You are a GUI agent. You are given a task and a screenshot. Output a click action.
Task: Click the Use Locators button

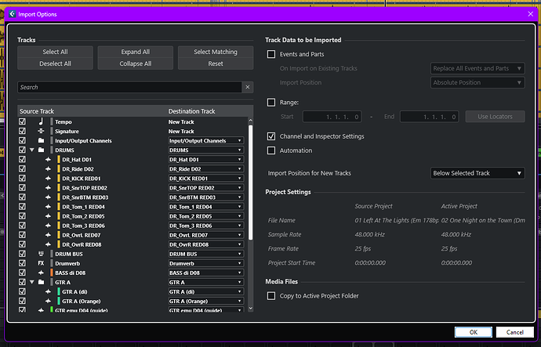click(495, 117)
